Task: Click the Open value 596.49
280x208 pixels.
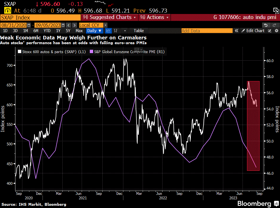Action: pos(65,11)
